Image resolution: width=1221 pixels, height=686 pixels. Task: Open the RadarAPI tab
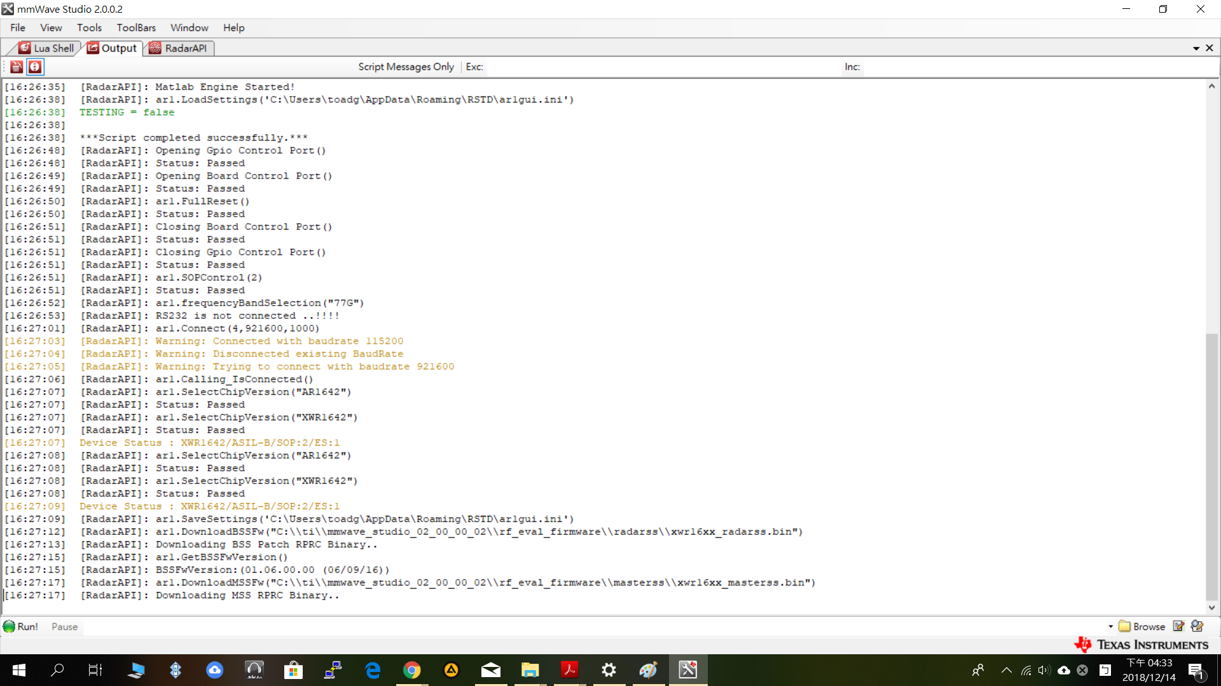(x=179, y=48)
